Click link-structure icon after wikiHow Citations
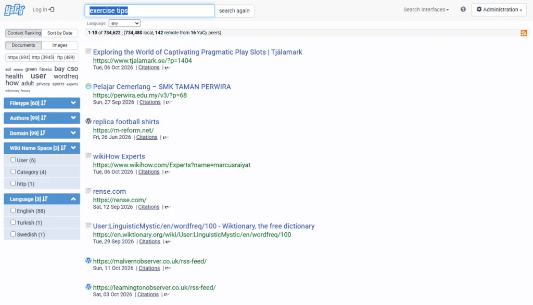533x305 pixels. 167,173
